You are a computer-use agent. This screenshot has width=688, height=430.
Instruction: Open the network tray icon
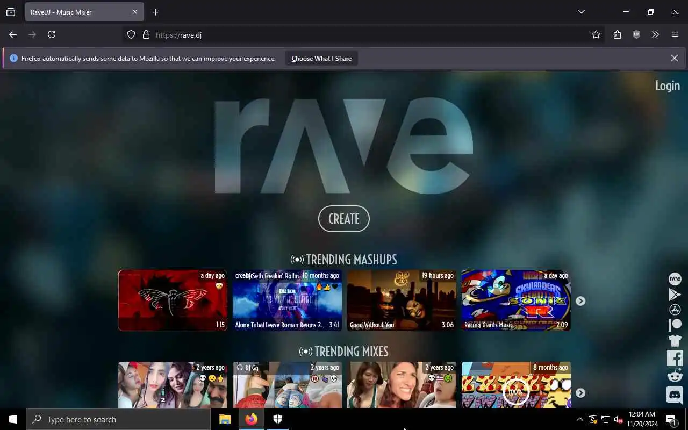[x=606, y=419]
